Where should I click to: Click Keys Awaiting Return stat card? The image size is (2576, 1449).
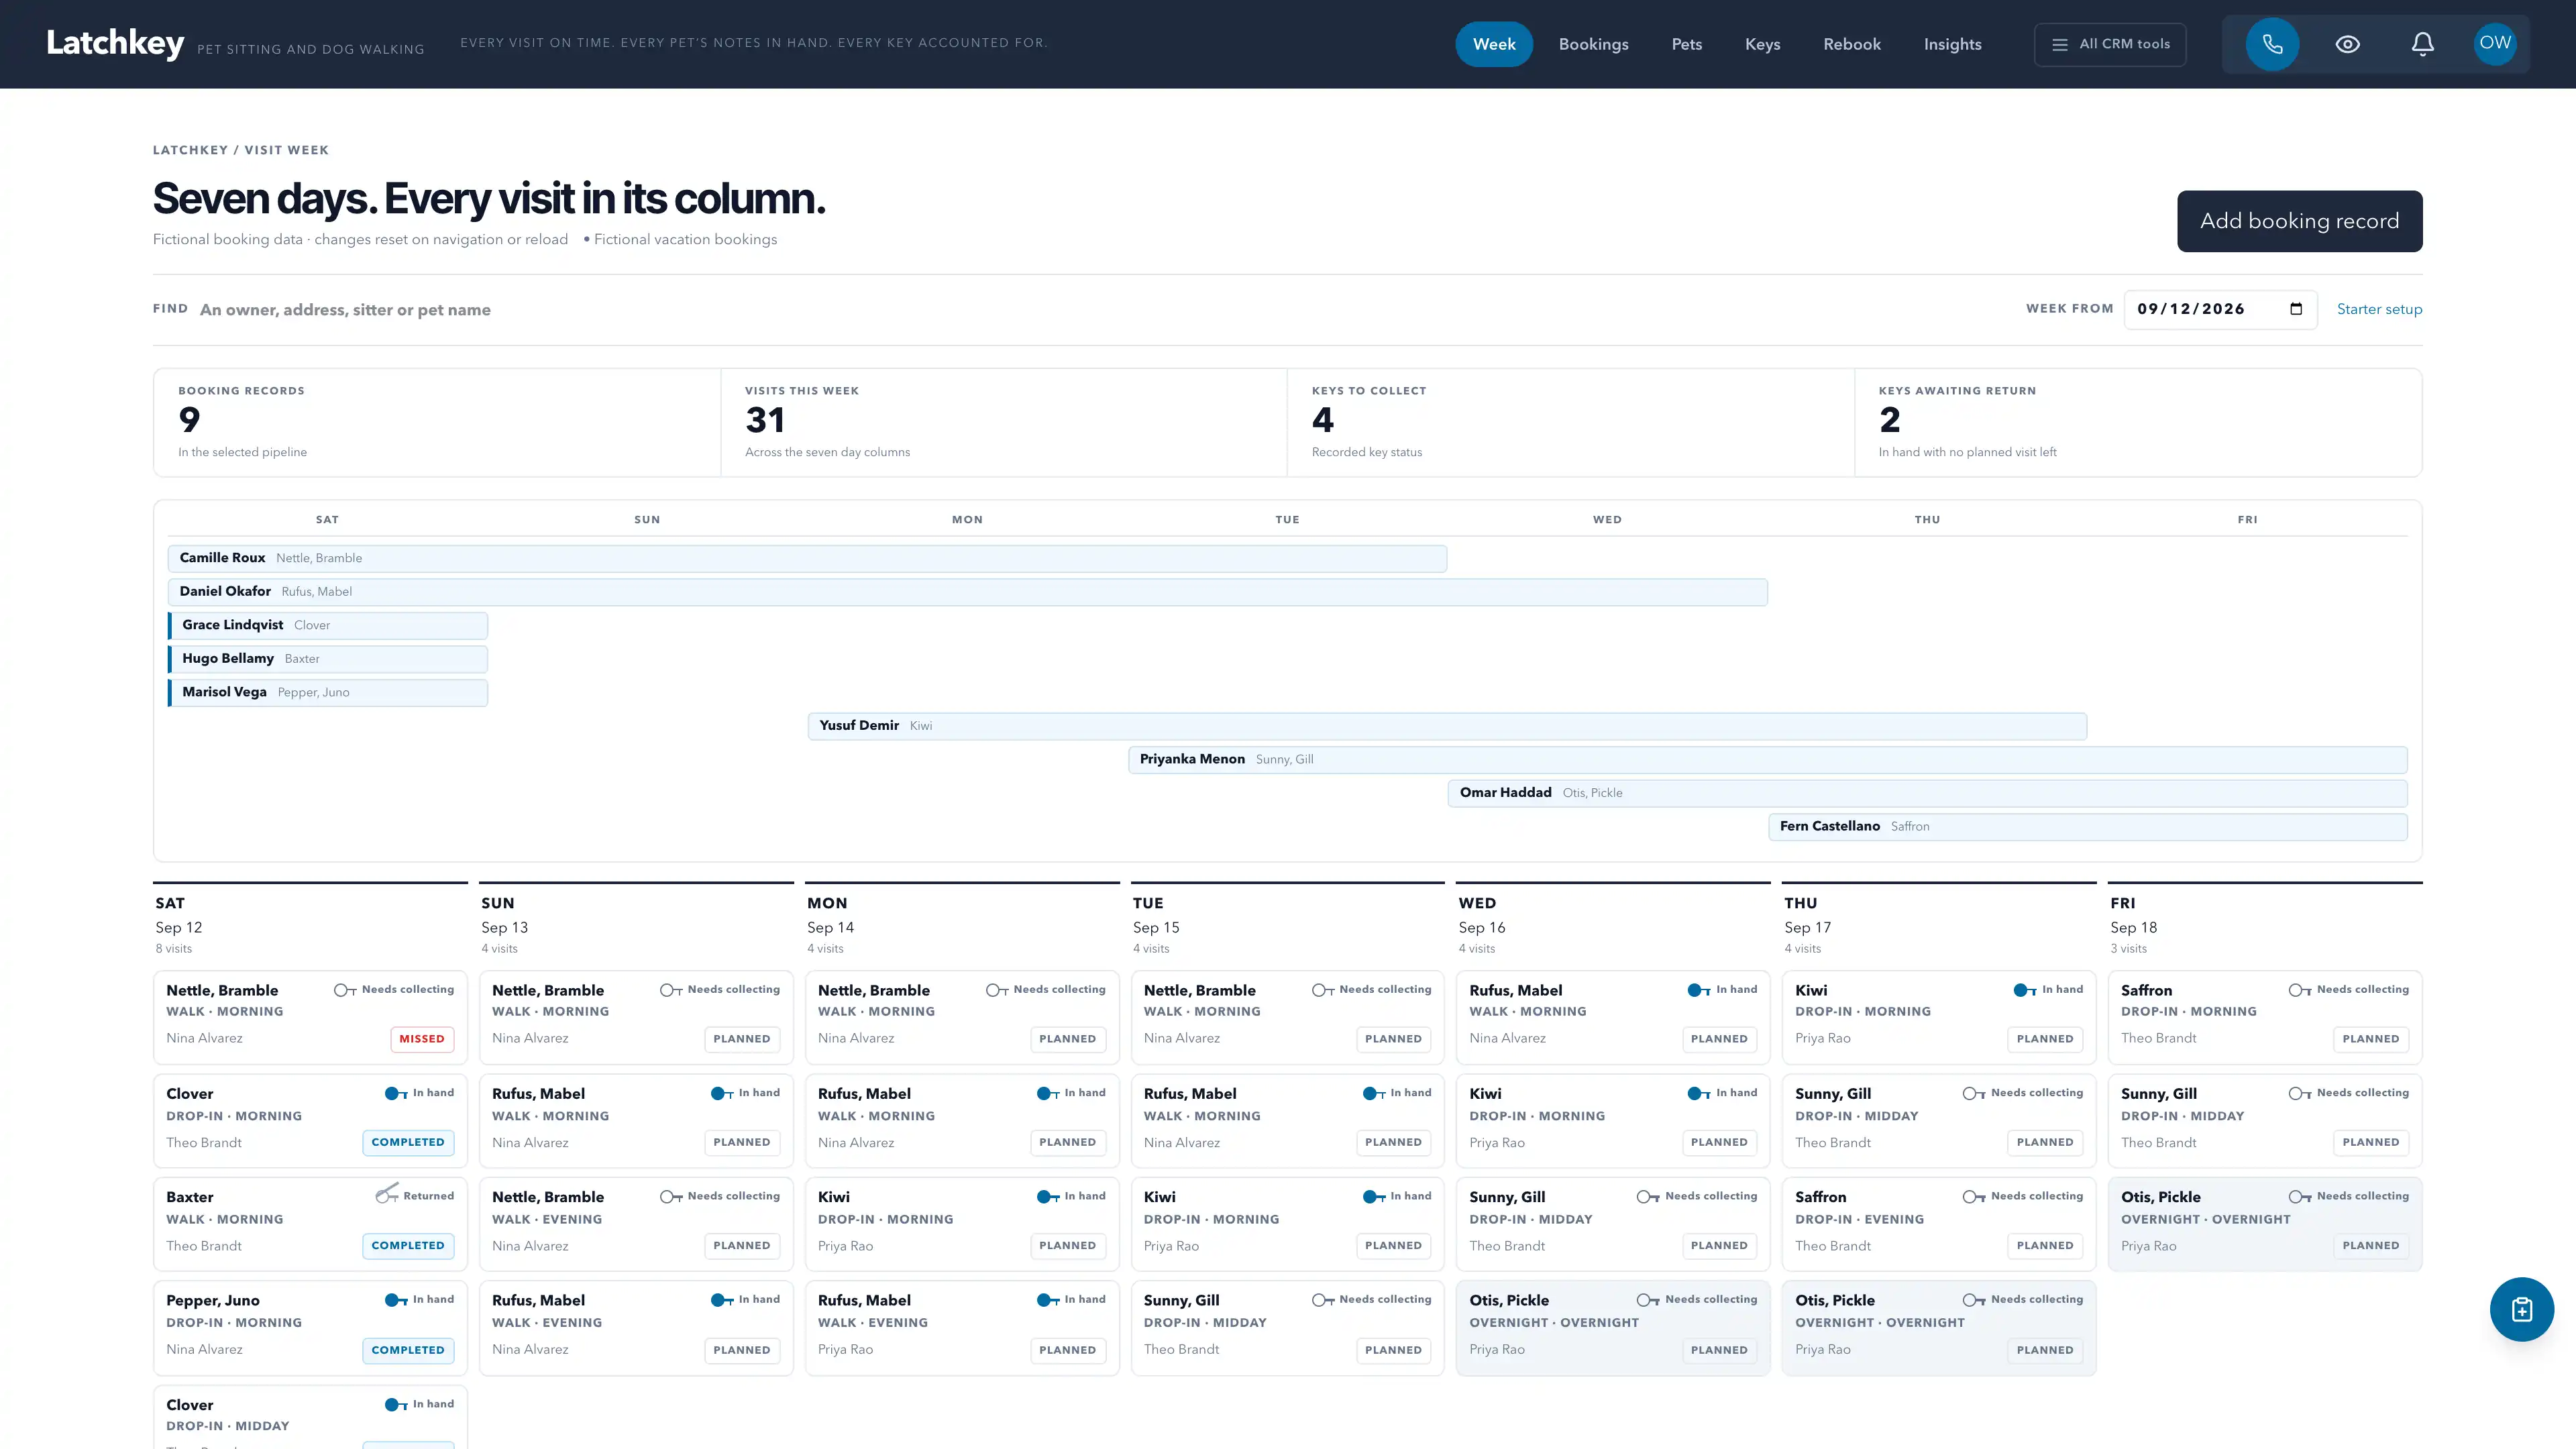[x=2137, y=422]
